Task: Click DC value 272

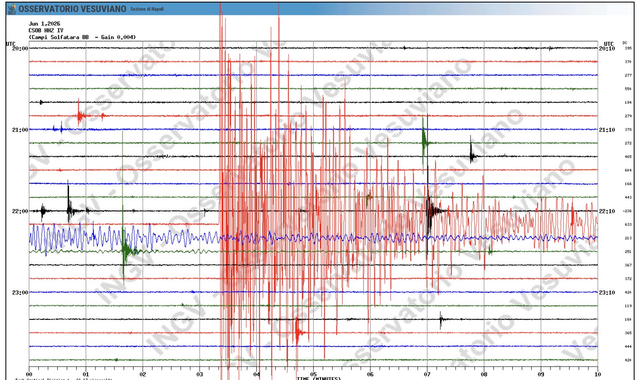Action: coord(628,143)
